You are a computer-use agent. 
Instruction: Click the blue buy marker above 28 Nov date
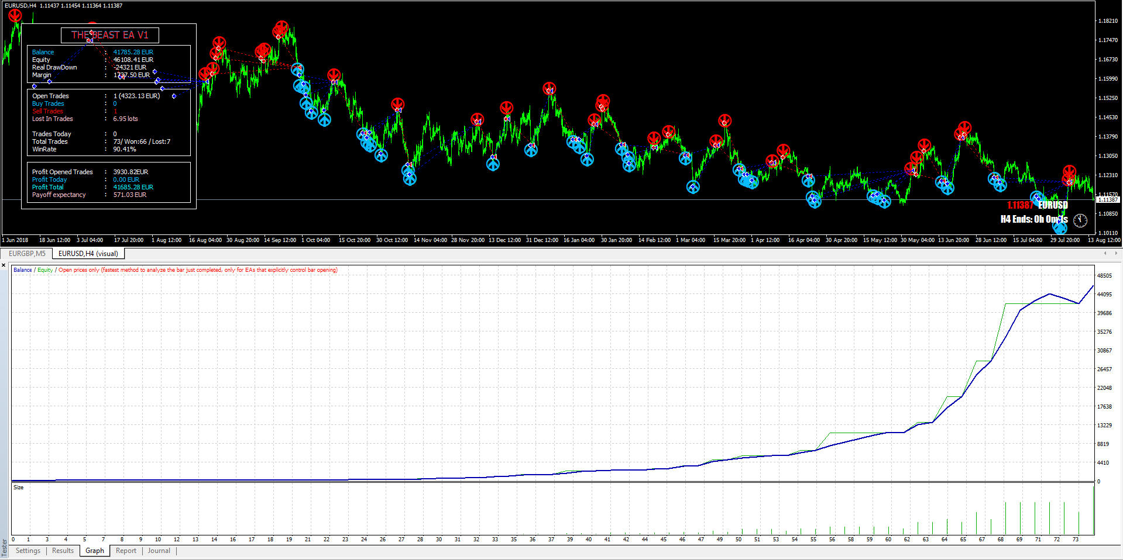pos(493,164)
